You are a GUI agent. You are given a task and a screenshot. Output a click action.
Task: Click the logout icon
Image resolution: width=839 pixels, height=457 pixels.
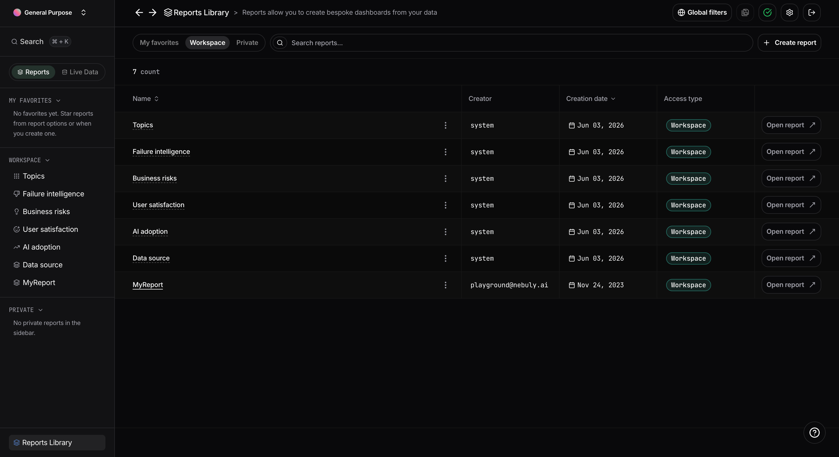click(x=811, y=12)
